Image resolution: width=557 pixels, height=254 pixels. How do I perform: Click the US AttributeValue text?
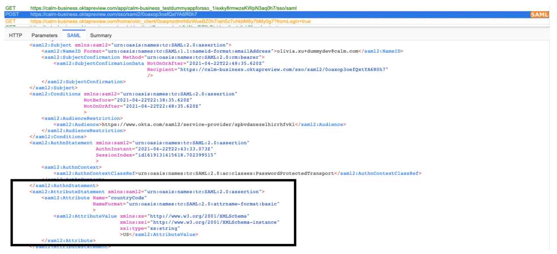coord(126,234)
